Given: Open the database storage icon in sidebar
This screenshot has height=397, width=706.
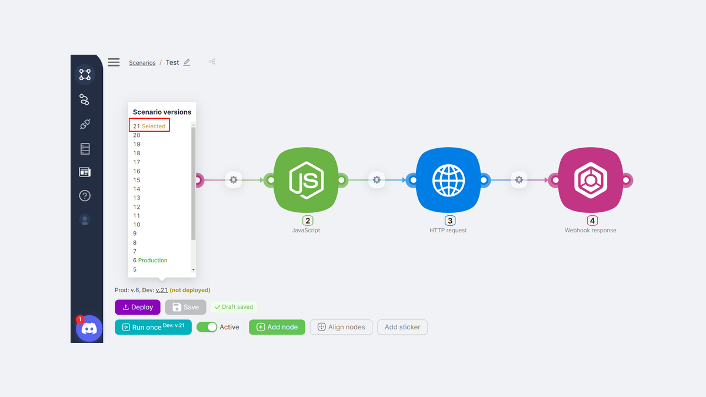Looking at the screenshot, I should (85, 148).
